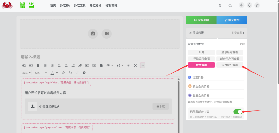Click the text 用户评论后可以查看相关内容

pos(45,93)
